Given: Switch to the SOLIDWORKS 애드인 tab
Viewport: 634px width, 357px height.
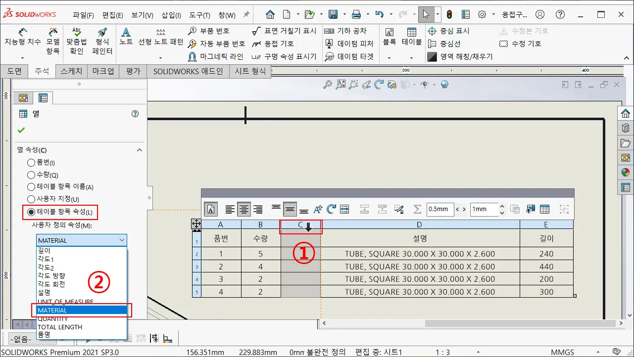Looking at the screenshot, I should (x=188, y=71).
